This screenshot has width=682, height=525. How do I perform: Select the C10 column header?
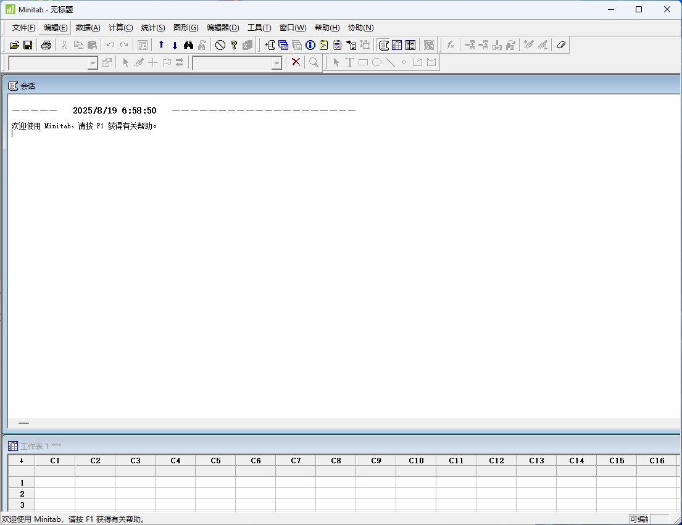416,461
